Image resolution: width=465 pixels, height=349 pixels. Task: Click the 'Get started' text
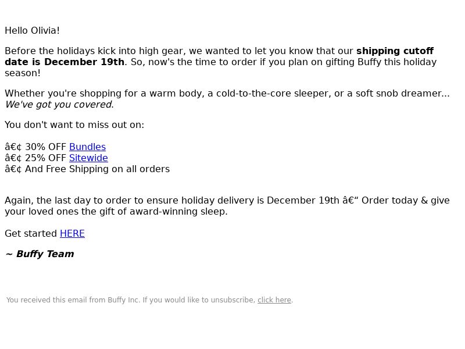click(31, 234)
